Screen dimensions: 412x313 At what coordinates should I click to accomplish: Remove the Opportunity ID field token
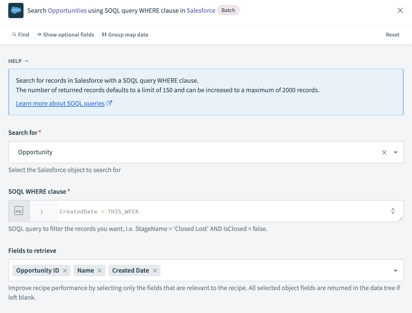coord(65,270)
